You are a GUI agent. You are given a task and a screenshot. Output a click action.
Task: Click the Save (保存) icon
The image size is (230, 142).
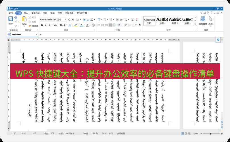point(11,19)
